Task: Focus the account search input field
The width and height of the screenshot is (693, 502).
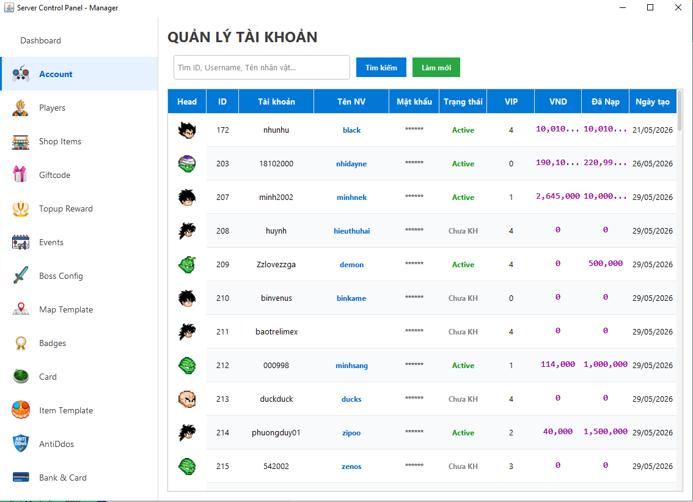Action: [x=262, y=67]
